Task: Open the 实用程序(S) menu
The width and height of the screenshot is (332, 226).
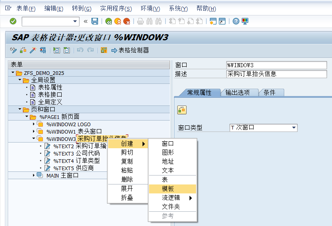Action: (x=116, y=9)
